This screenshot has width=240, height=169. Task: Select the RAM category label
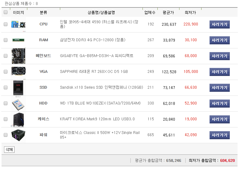[43, 40]
